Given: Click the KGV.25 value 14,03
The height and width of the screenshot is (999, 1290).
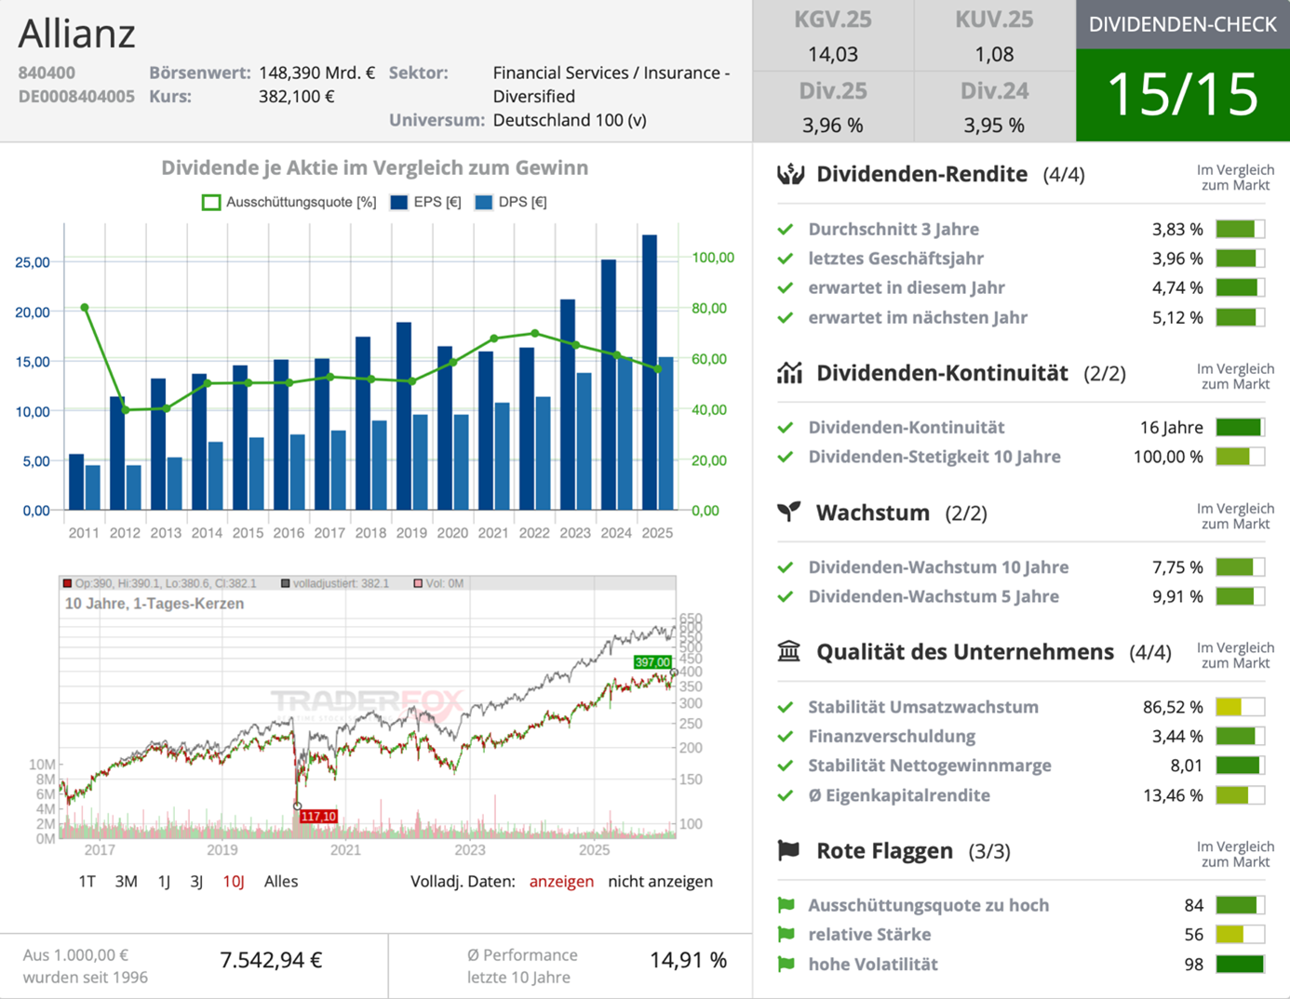Looking at the screenshot, I should 833,54.
